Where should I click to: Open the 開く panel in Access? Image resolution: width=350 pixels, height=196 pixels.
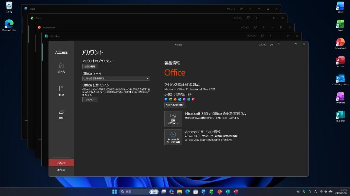tap(61, 115)
